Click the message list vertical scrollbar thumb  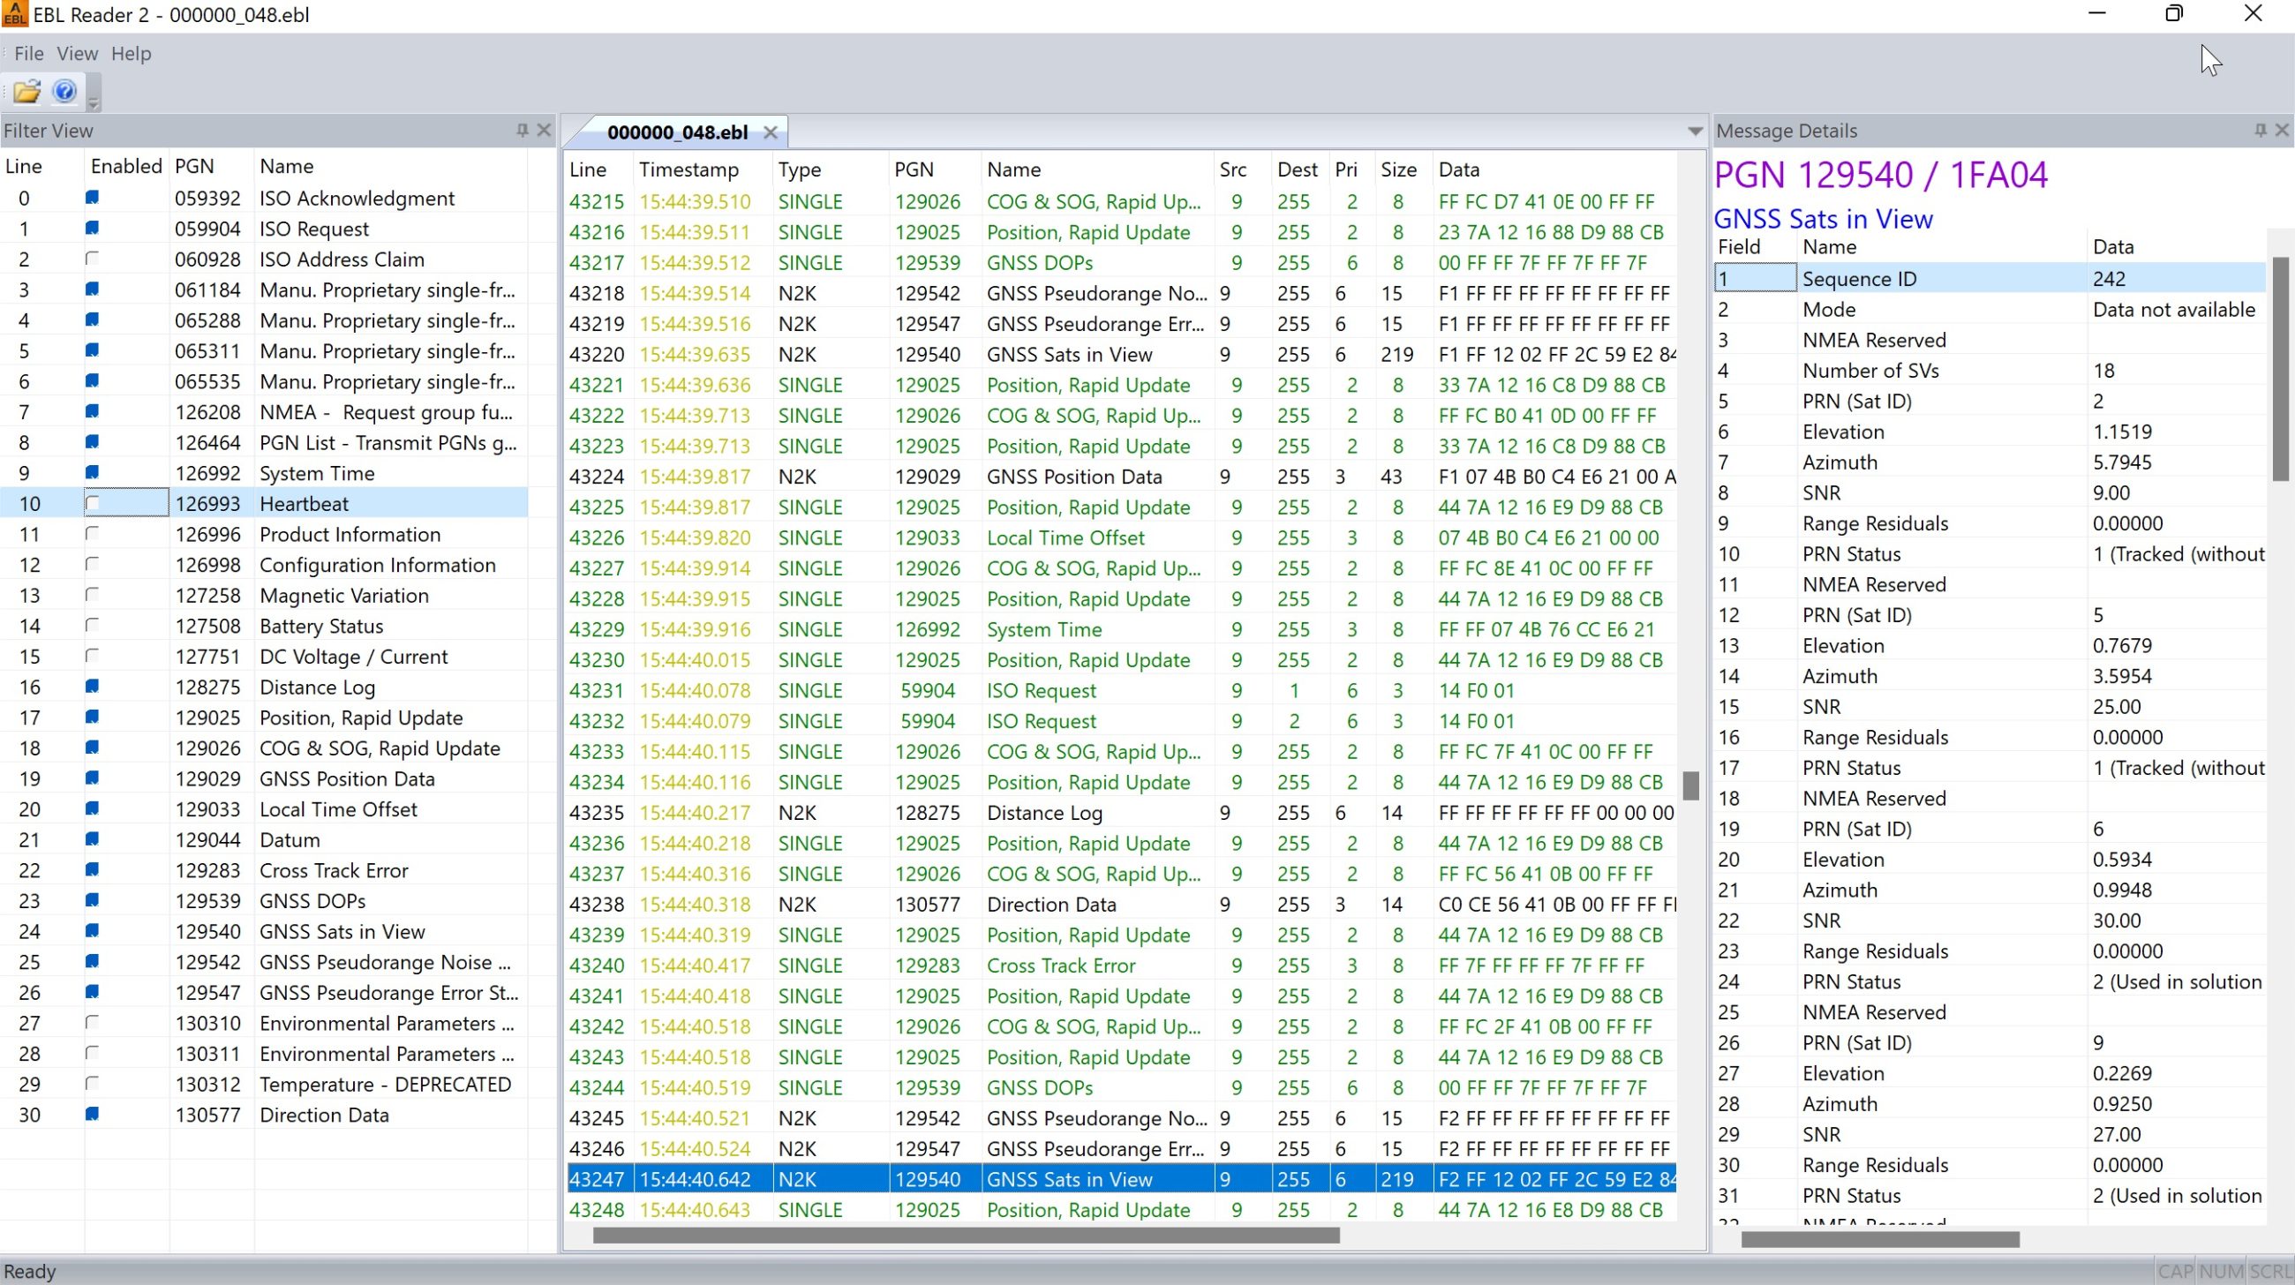coord(1690,785)
